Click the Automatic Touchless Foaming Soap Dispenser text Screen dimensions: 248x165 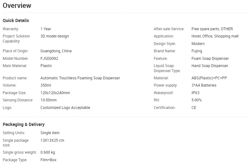(80, 78)
